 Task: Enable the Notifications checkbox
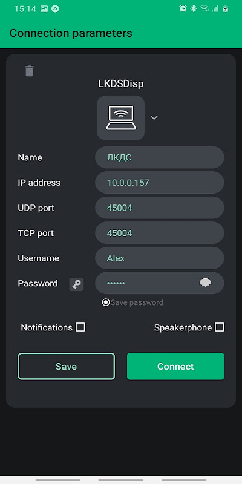(80, 327)
